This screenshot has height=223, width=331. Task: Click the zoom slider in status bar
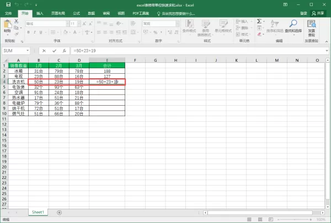pyautogui.click(x=295, y=219)
